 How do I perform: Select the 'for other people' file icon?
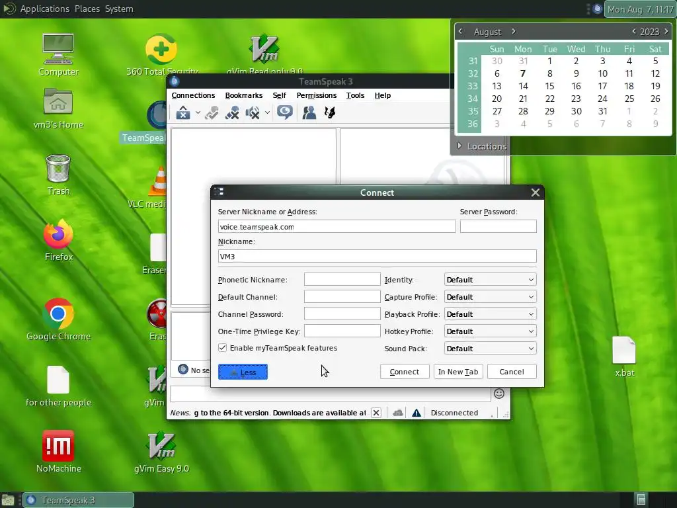click(x=58, y=386)
